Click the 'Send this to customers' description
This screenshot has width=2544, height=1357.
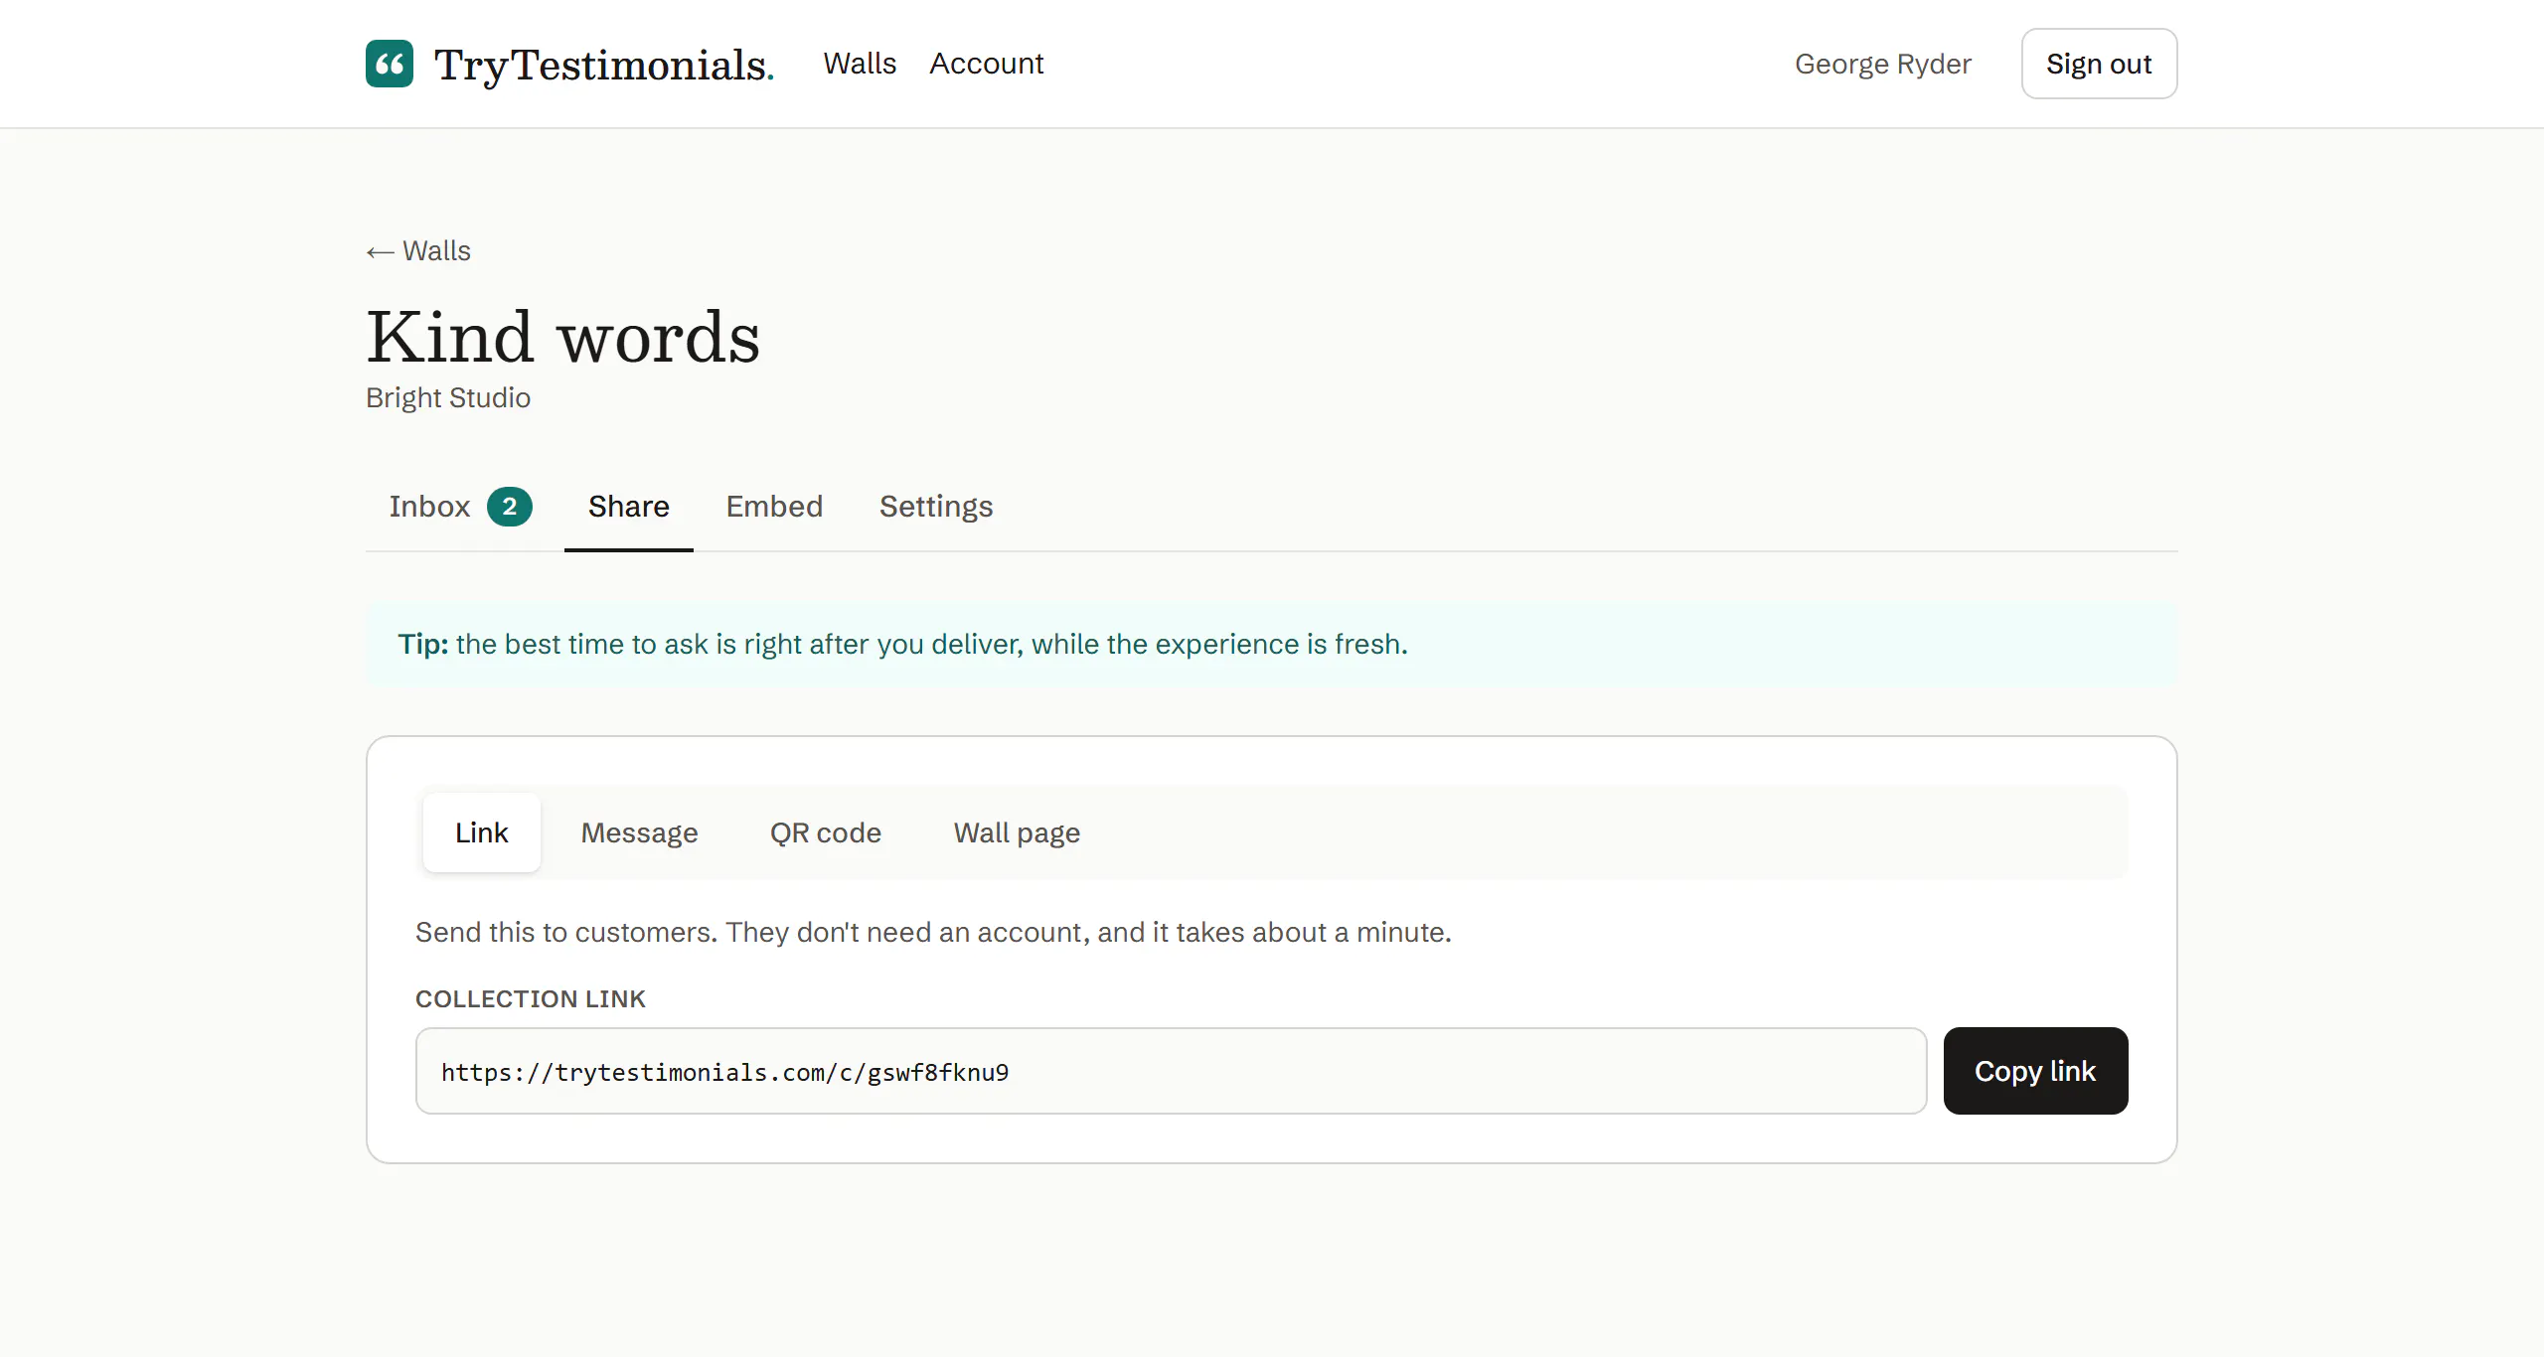click(933, 932)
